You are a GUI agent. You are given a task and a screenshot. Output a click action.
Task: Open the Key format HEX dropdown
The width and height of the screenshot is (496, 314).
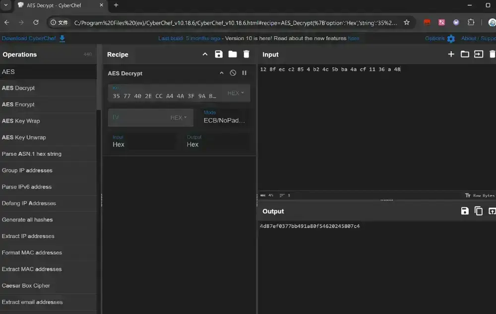[236, 93]
